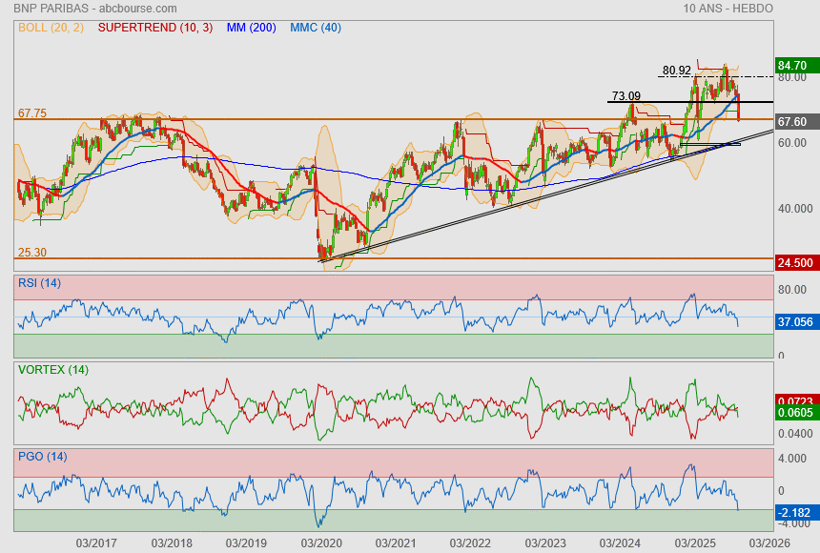Click the PGO (14) indicator panel title
This screenshot has height=553, width=820.
pos(40,457)
